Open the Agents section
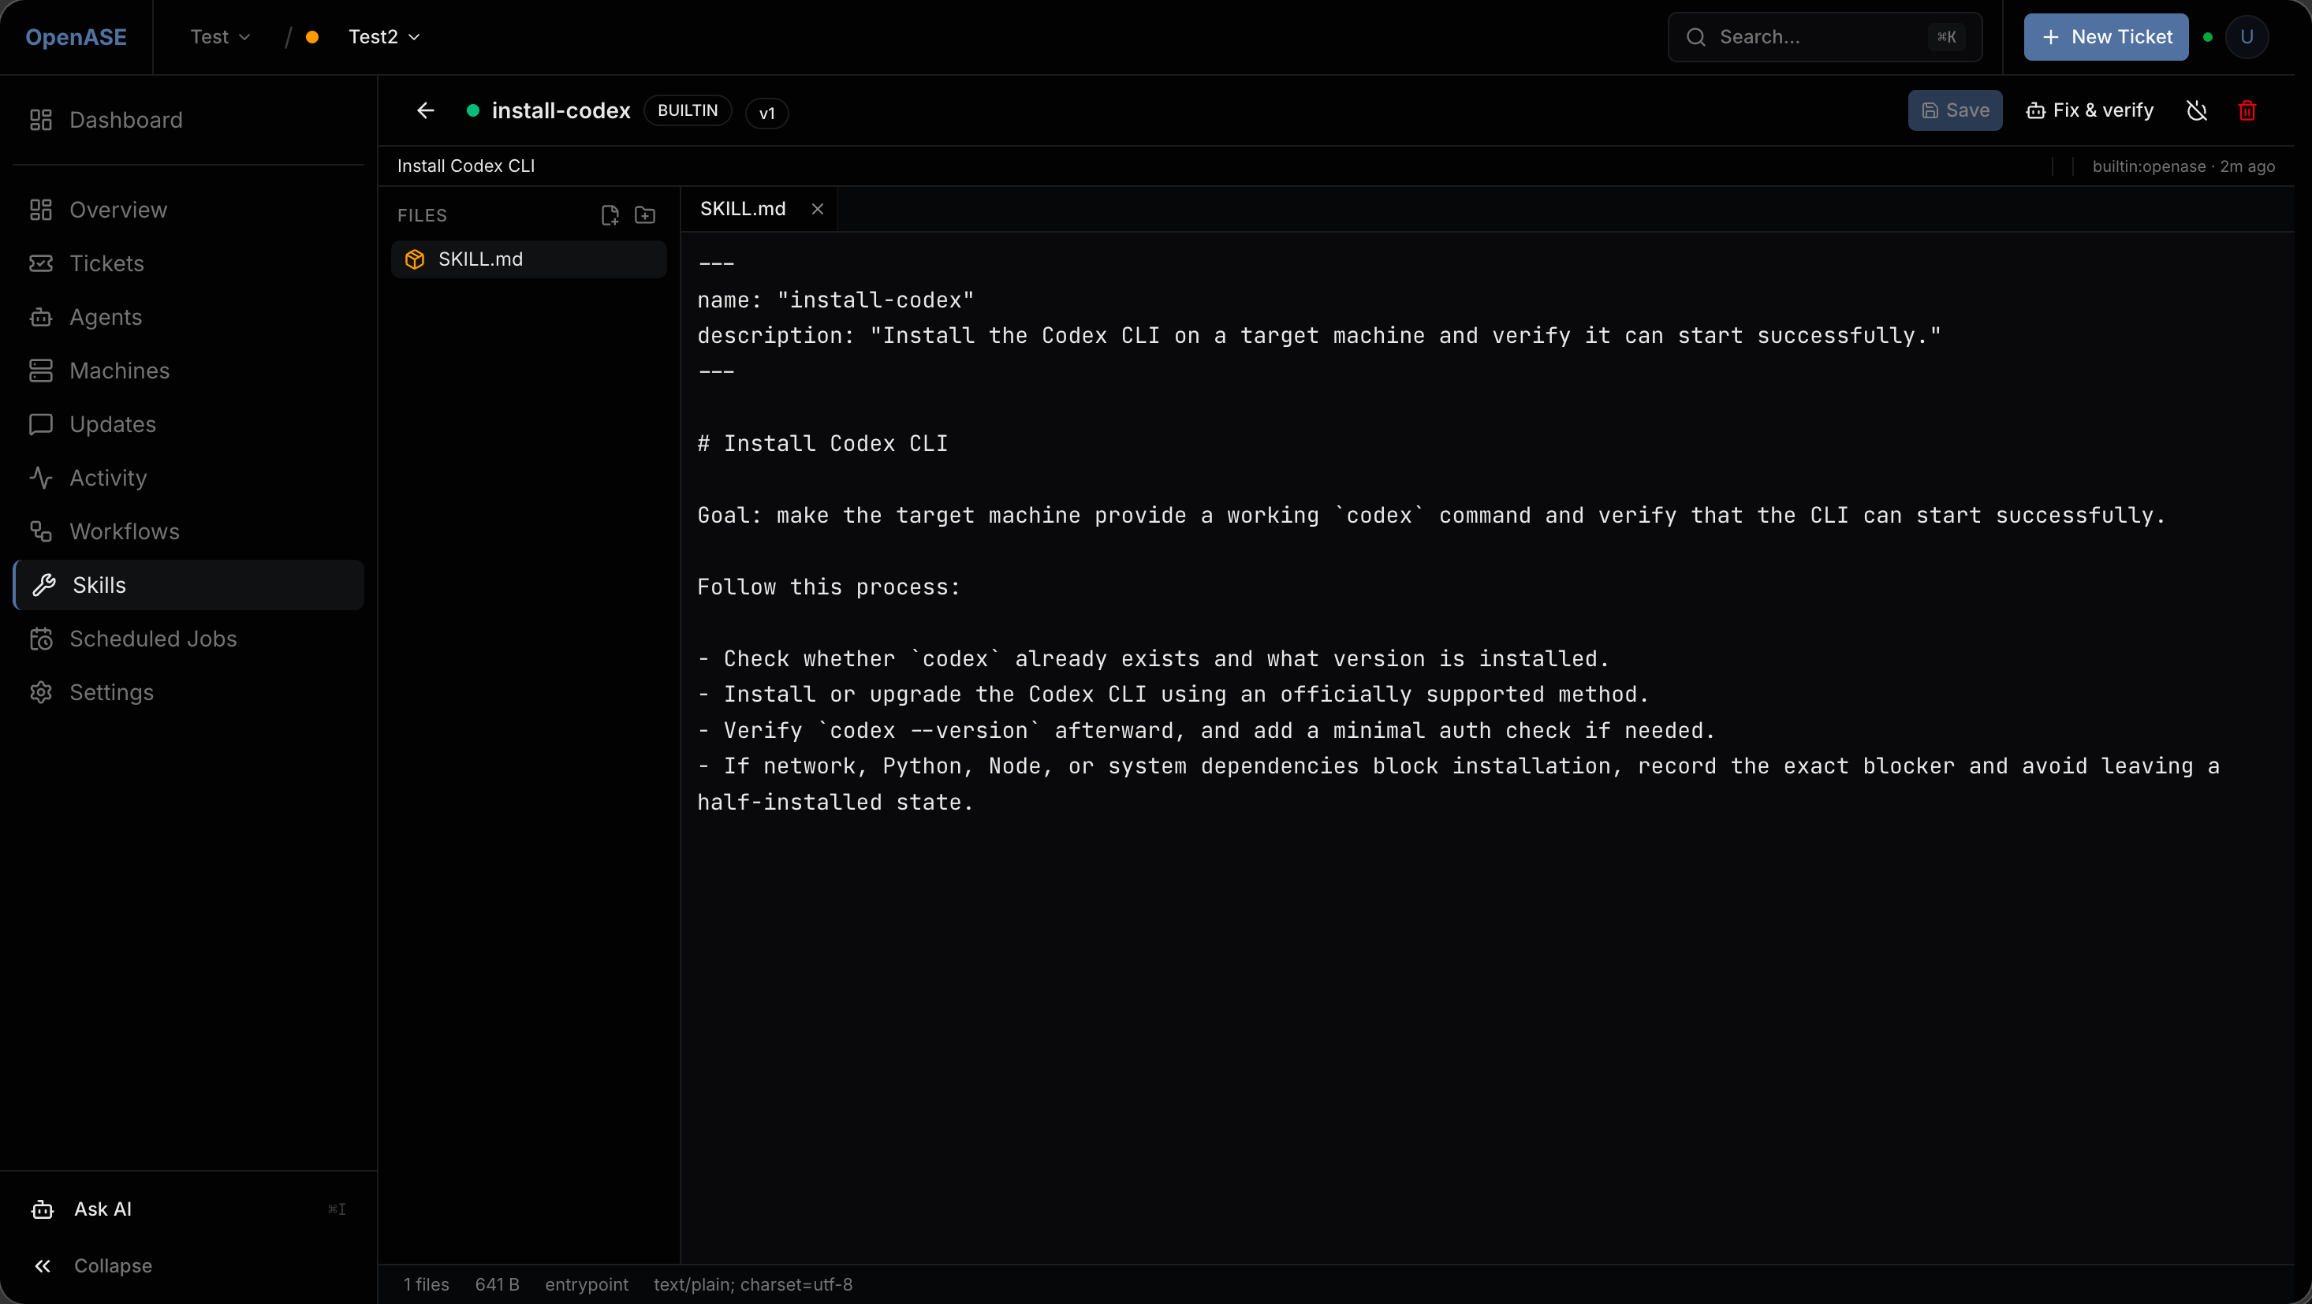The image size is (2312, 1304). pyautogui.click(x=188, y=317)
